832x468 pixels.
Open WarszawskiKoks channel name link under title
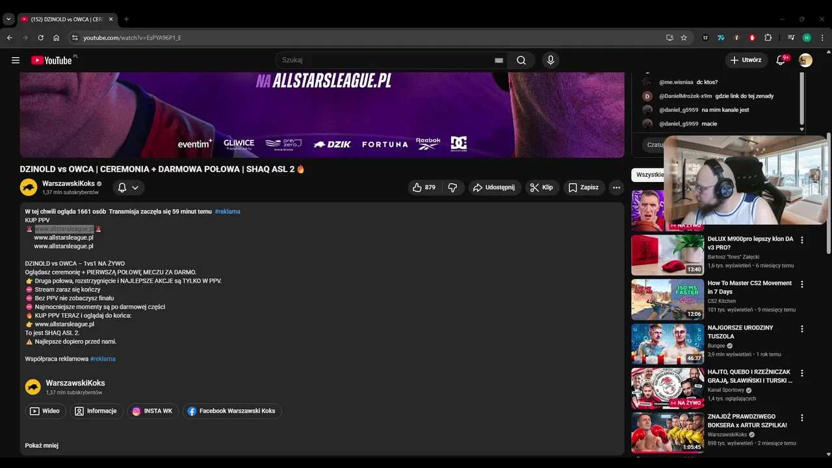pyautogui.click(x=68, y=184)
